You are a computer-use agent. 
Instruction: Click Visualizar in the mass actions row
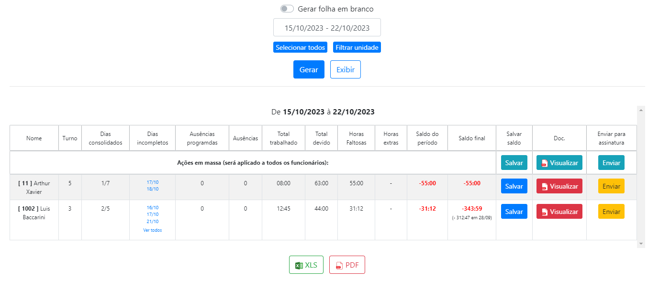(559, 163)
